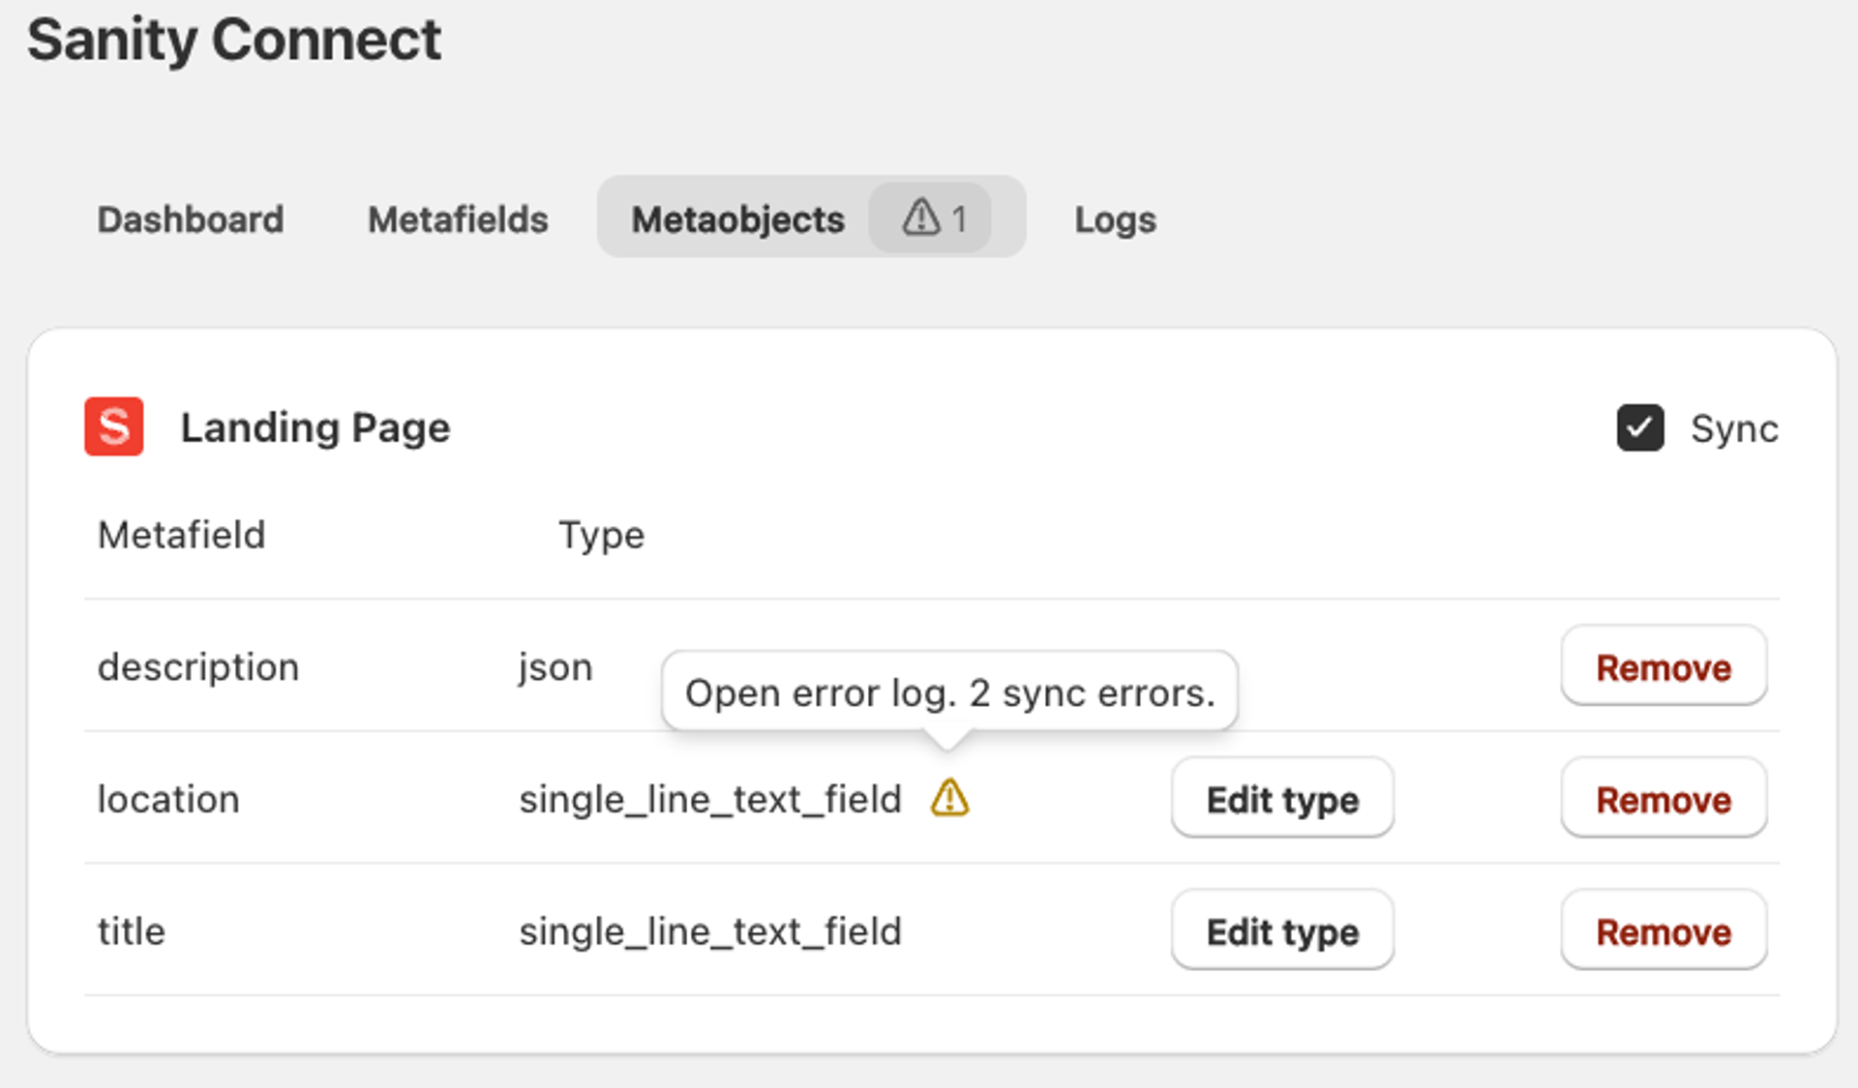This screenshot has width=1858, height=1088.
Task: Select the Metaobjects tab
Action: pyautogui.click(x=737, y=220)
